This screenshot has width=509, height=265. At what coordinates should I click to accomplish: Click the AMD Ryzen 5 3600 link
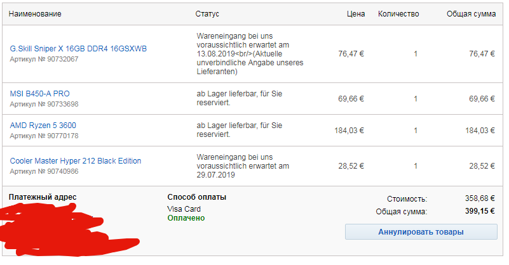(43, 126)
